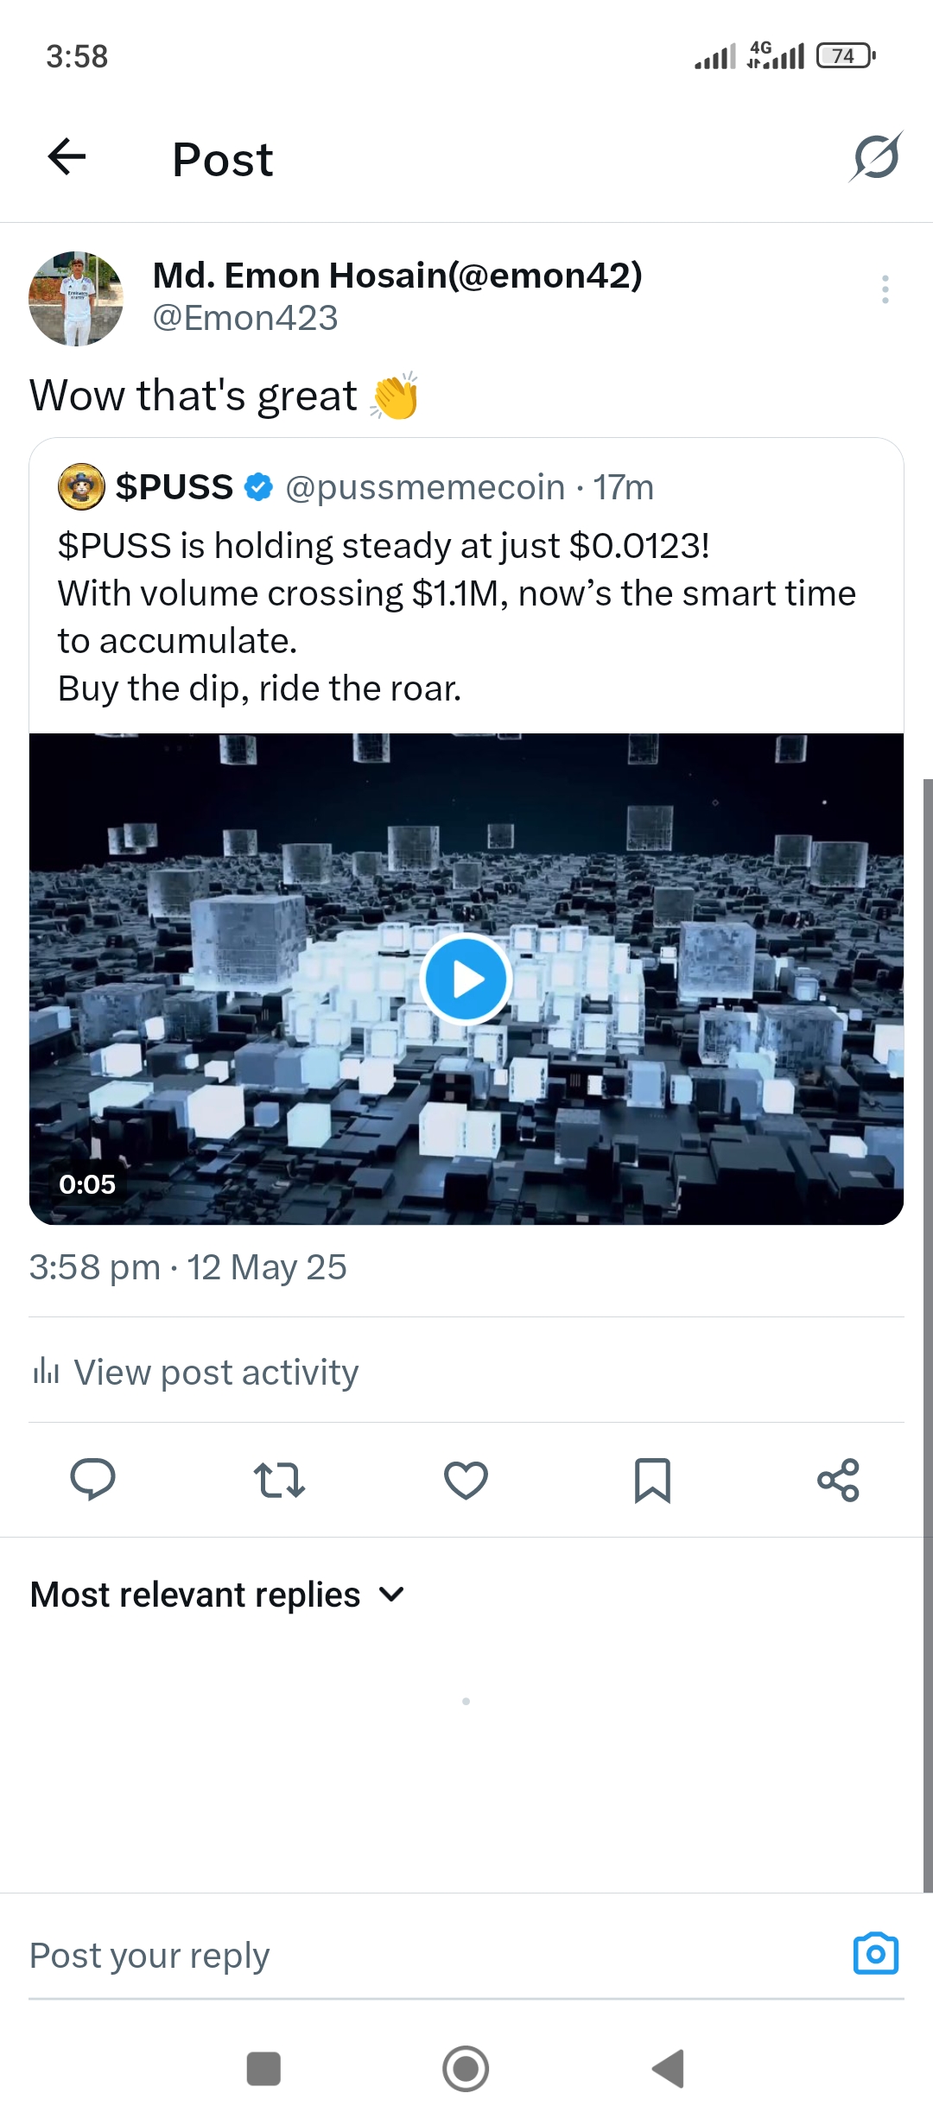Open the @Emon423 handle

(x=245, y=318)
